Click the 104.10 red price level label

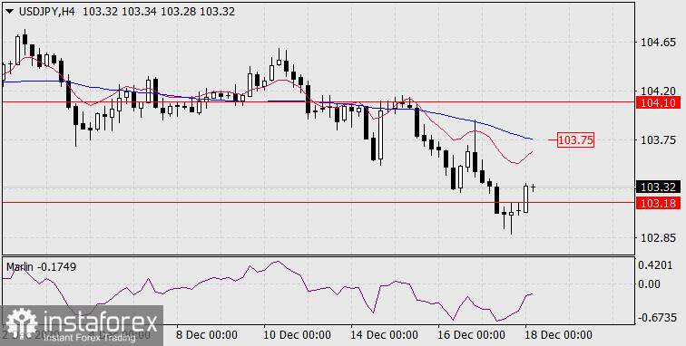click(658, 102)
